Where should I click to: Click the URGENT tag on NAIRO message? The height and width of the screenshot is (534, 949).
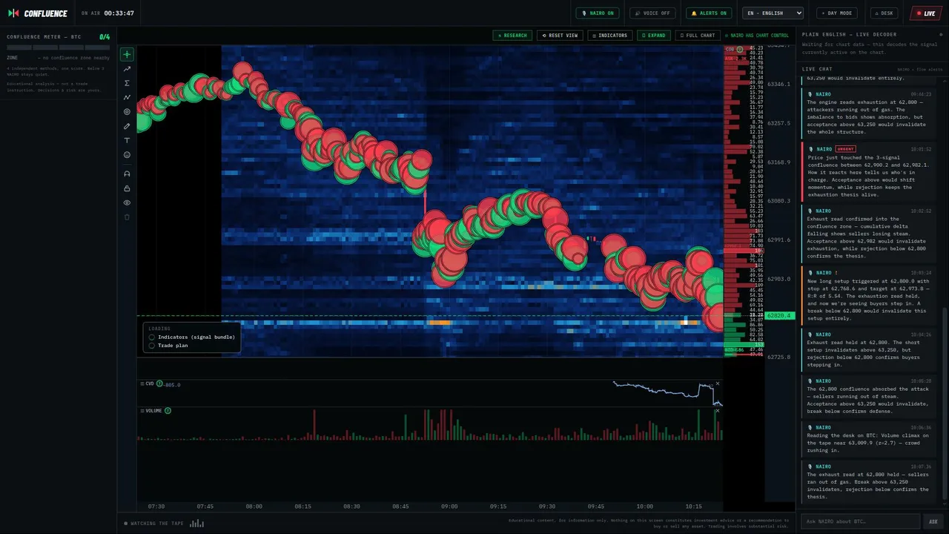(845, 149)
